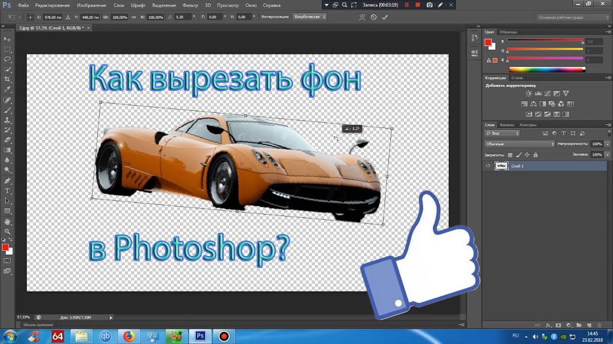613x344 pixels.
Task: Select the Hand tool
Action: coord(7,222)
